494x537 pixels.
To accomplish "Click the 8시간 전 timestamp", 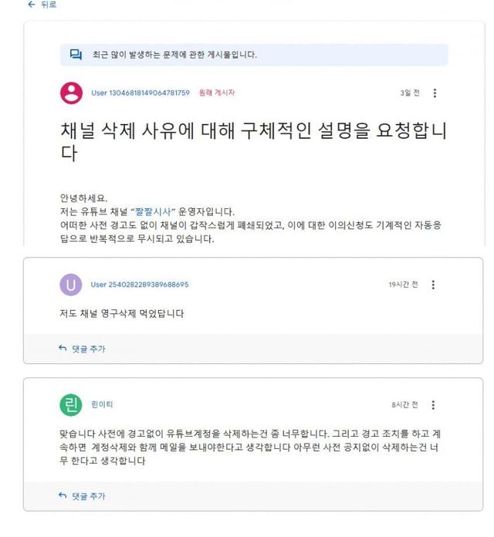I will point(404,405).
